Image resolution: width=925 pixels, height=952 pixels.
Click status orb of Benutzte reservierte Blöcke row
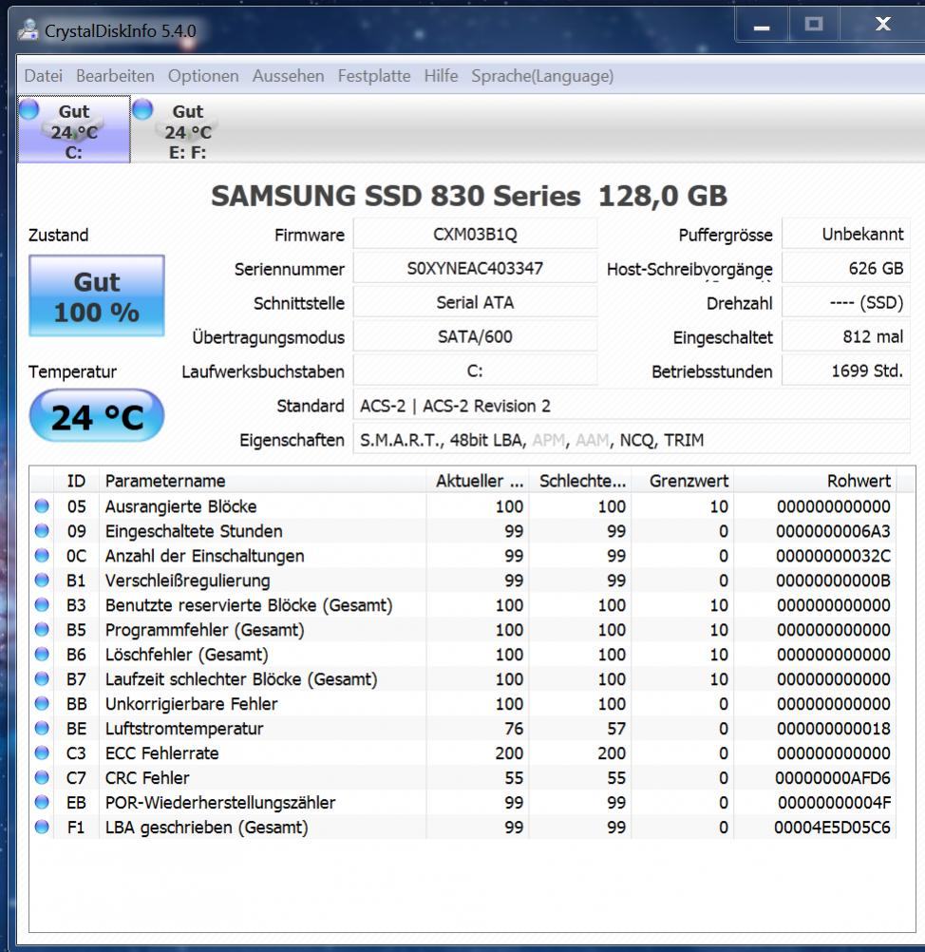pyautogui.click(x=42, y=604)
